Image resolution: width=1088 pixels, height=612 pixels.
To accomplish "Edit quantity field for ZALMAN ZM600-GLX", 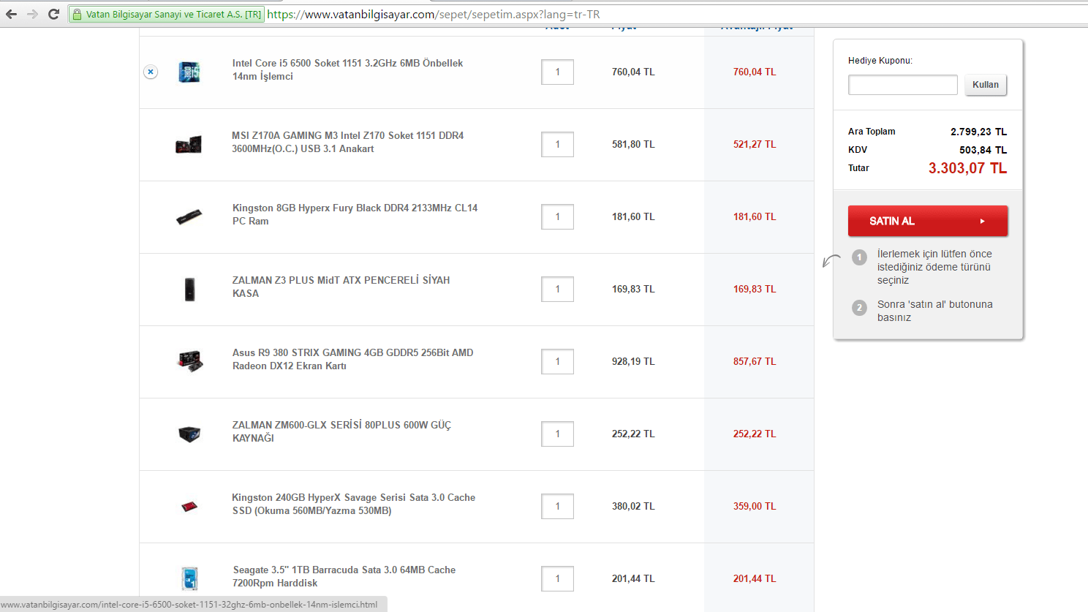I will (557, 434).
